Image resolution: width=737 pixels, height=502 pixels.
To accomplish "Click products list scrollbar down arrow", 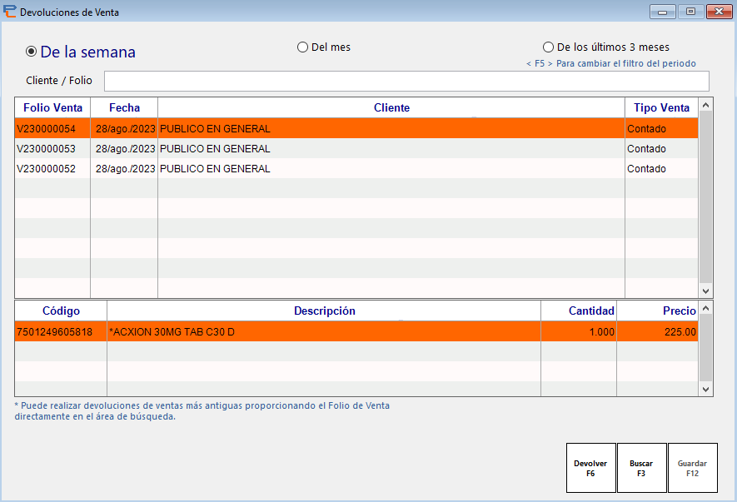I will (705, 389).
